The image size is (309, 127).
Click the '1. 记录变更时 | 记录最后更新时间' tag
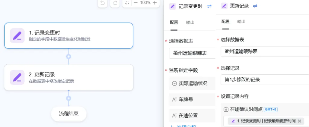coord(266,121)
